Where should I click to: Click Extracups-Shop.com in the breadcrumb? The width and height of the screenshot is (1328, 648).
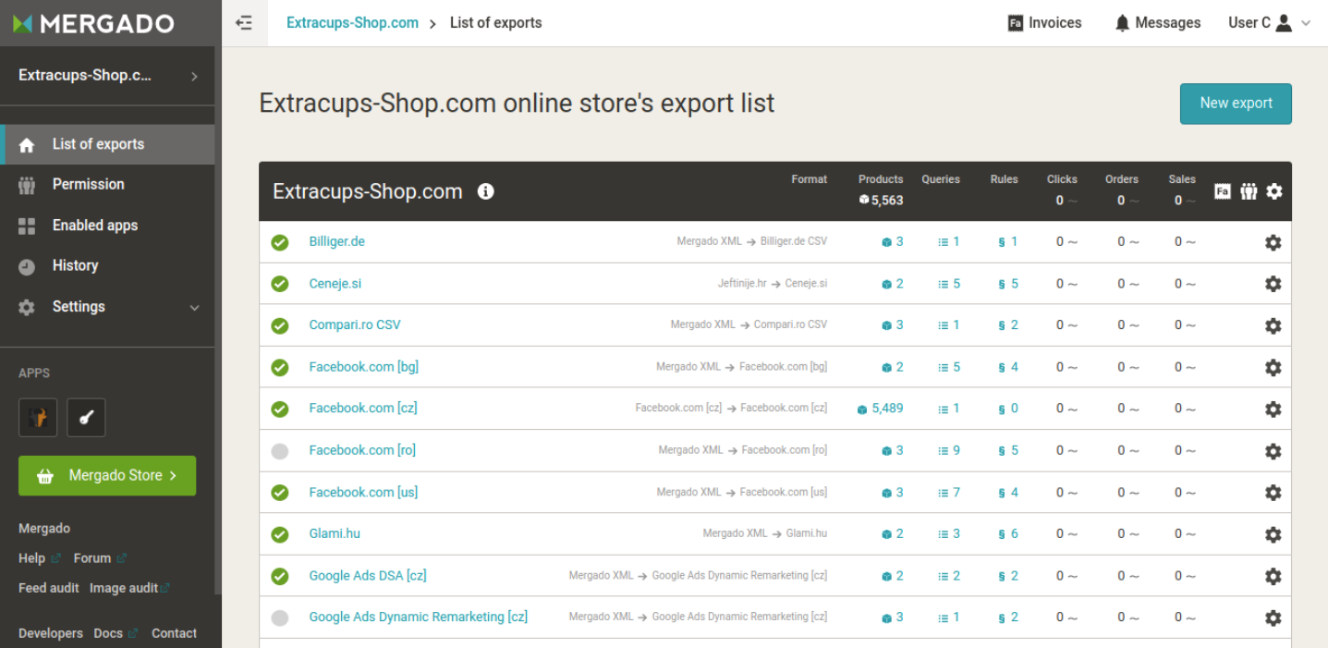click(352, 23)
